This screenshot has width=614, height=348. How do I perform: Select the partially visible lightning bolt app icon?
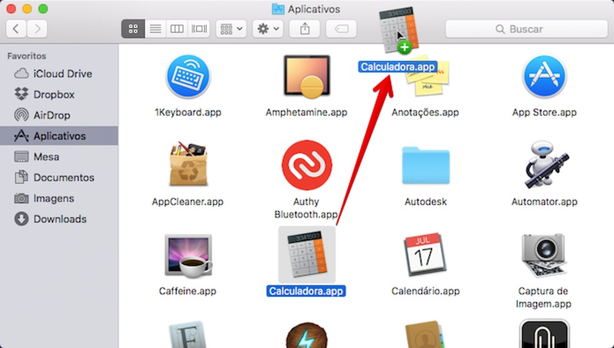click(x=306, y=335)
